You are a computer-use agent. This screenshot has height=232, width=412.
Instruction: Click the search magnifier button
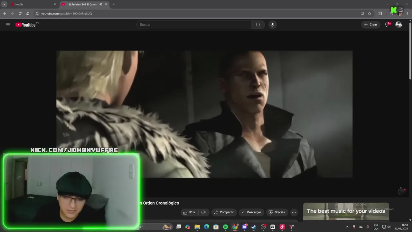pyautogui.click(x=258, y=25)
